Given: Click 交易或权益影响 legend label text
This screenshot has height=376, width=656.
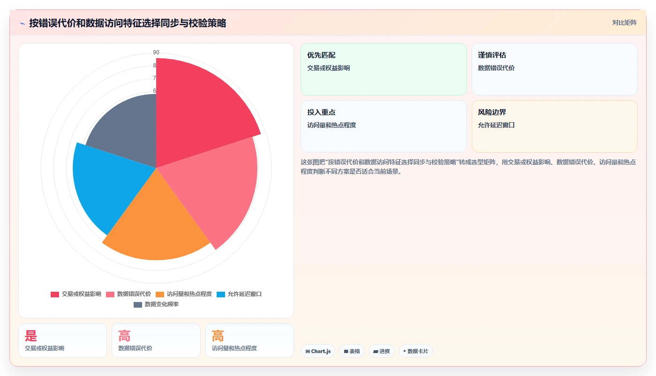Looking at the screenshot, I should point(82,294).
